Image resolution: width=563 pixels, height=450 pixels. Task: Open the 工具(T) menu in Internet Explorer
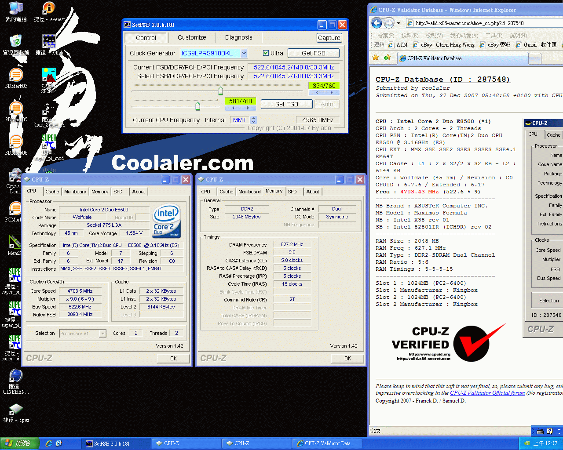click(x=494, y=35)
